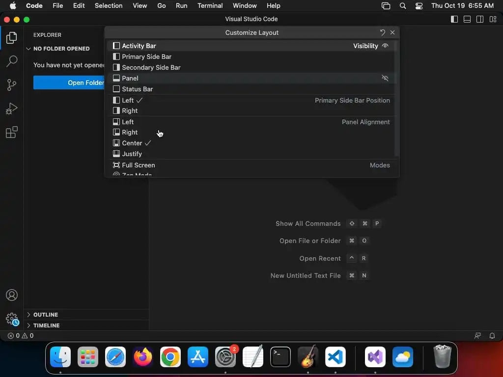The height and width of the screenshot is (377, 503).
Task: Open Safari from the Dock
Action: (115, 357)
